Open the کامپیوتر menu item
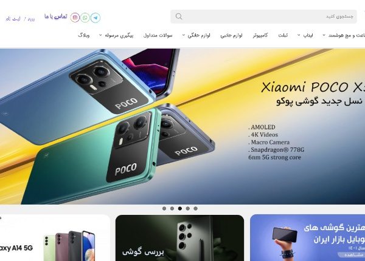 (x=260, y=35)
